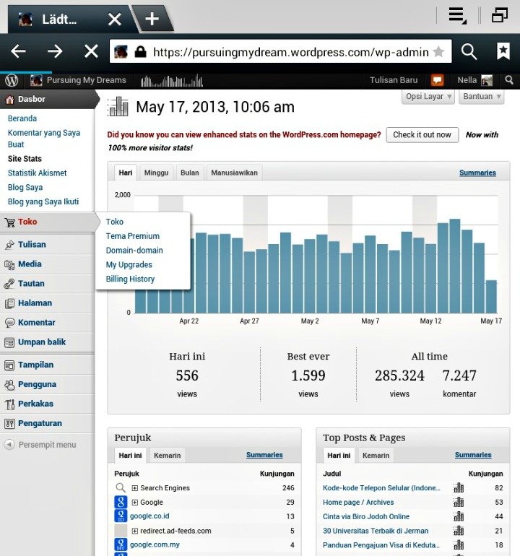Screen dimensions: 520x556
Task: Click the address bar URL field
Action: point(280,52)
